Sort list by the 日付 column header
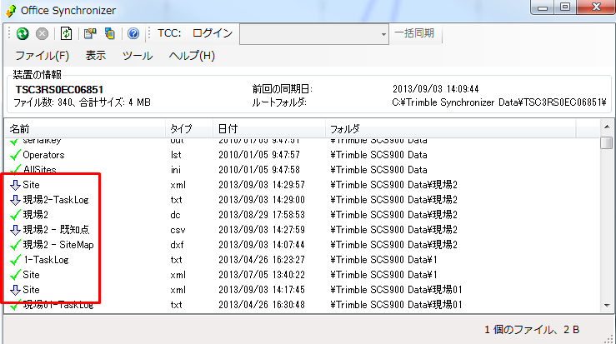616x344 pixels. click(x=227, y=129)
